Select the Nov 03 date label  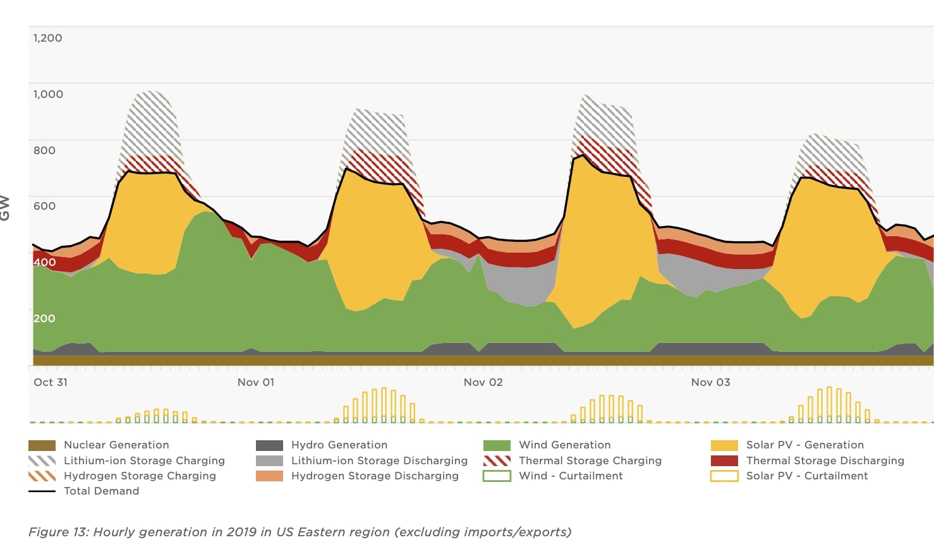(711, 382)
